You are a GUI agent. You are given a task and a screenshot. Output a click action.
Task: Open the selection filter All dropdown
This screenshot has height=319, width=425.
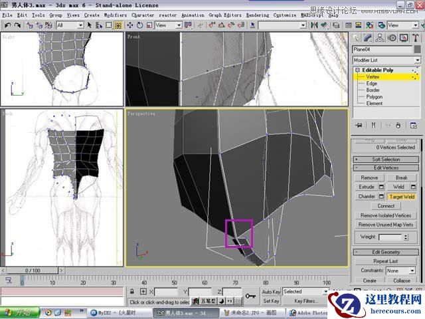(70, 25)
